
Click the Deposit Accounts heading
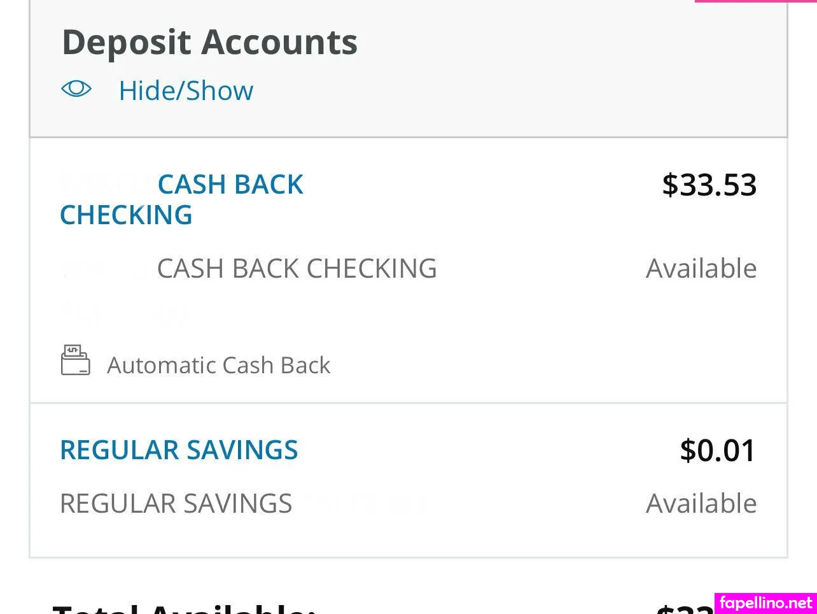pyautogui.click(x=209, y=42)
